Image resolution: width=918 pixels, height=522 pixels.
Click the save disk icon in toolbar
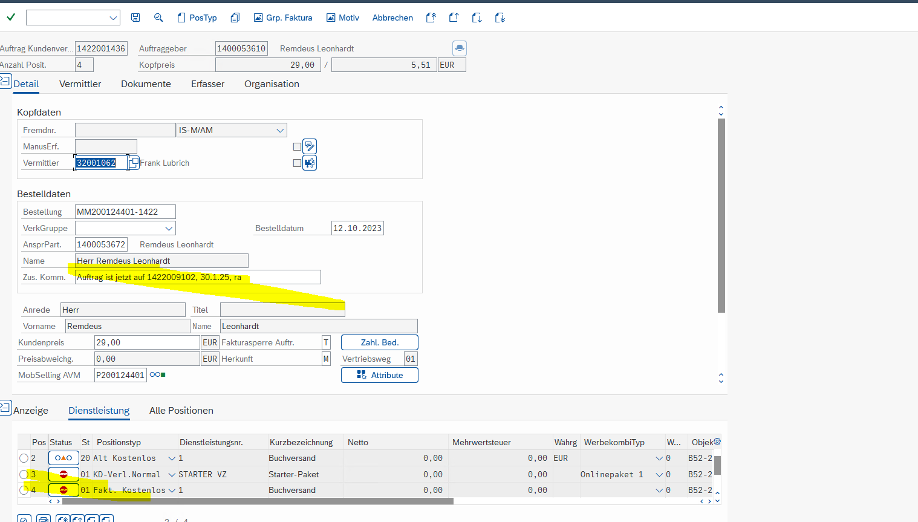tap(135, 18)
